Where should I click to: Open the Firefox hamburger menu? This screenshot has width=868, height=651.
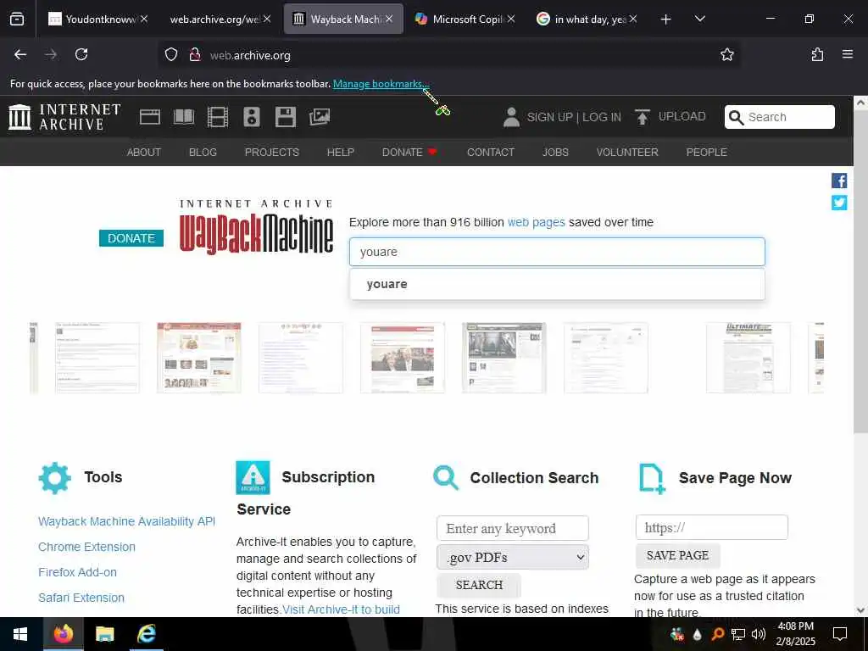pyautogui.click(x=848, y=54)
